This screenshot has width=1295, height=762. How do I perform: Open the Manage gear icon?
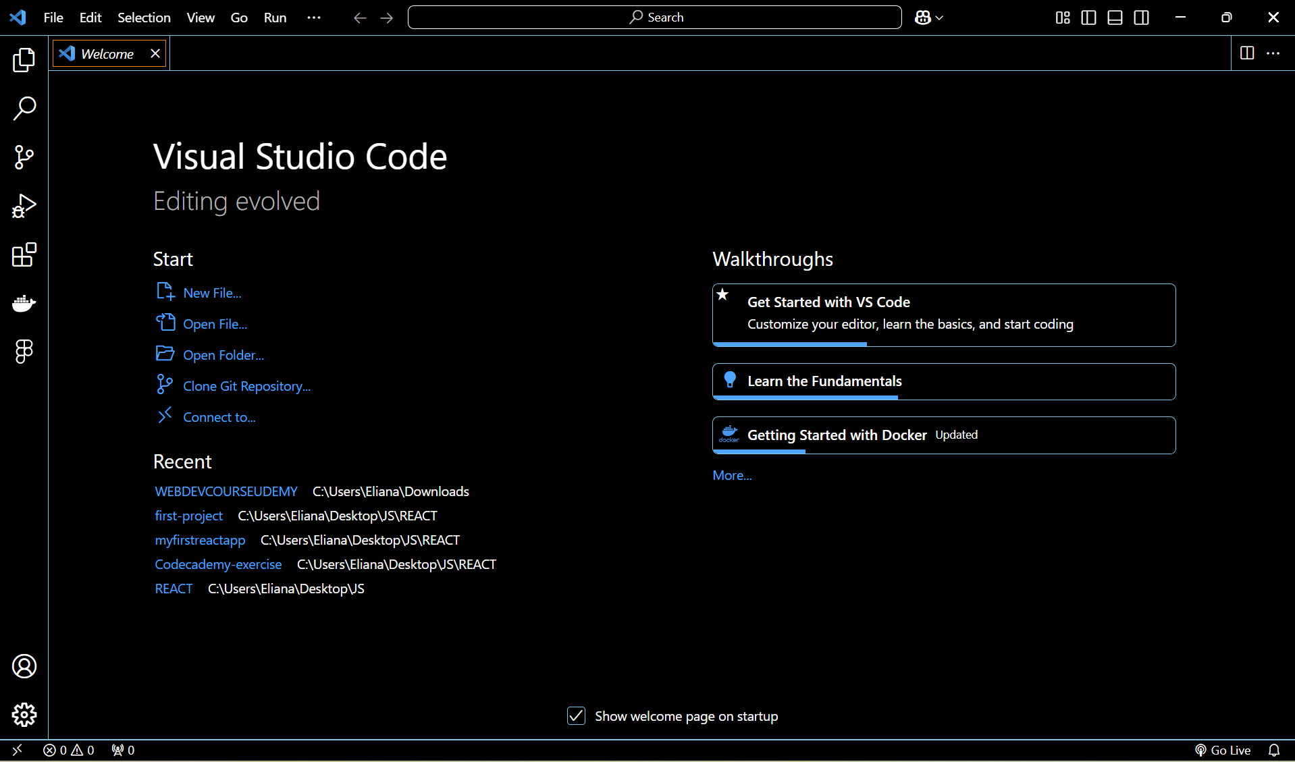(24, 715)
